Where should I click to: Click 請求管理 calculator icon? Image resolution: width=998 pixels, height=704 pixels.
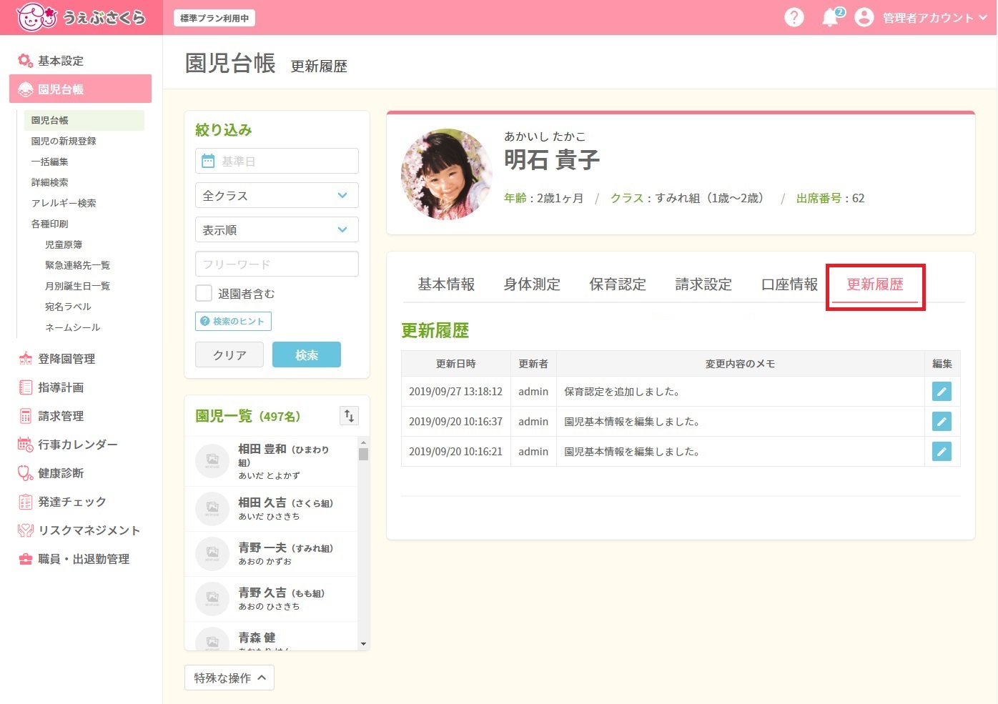(x=26, y=416)
